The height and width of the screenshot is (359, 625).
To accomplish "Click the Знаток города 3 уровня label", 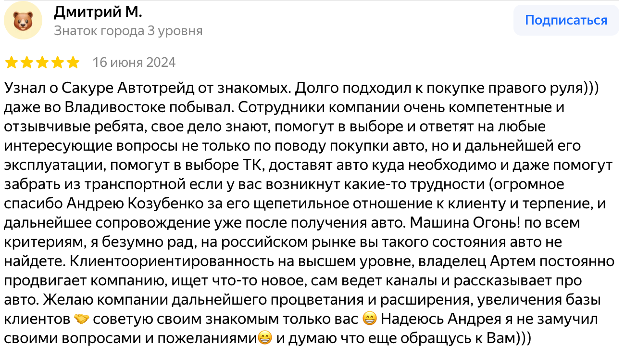I will (128, 31).
